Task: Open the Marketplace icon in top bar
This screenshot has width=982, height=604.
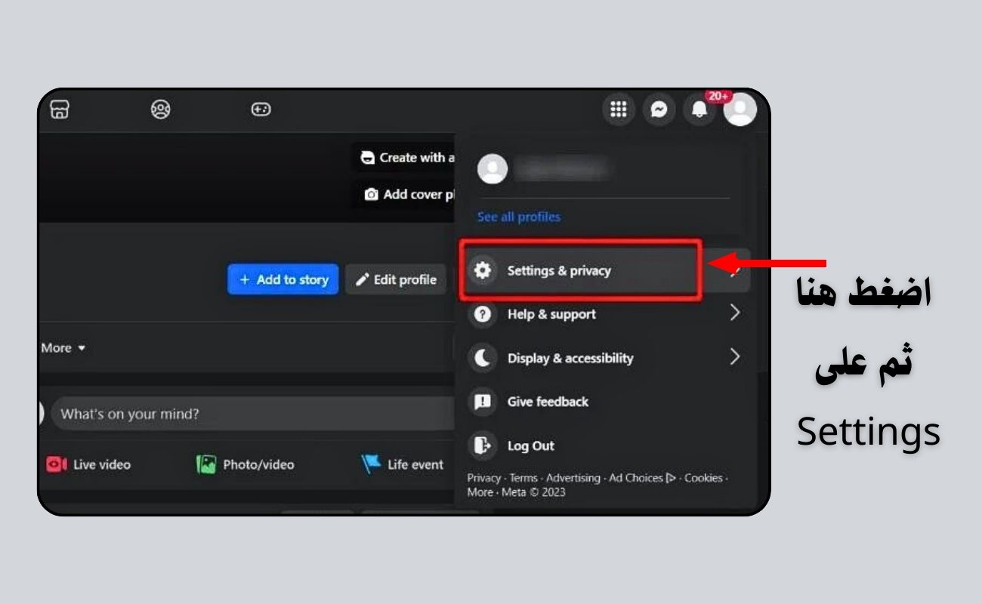Action: click(x=60, y=109)
